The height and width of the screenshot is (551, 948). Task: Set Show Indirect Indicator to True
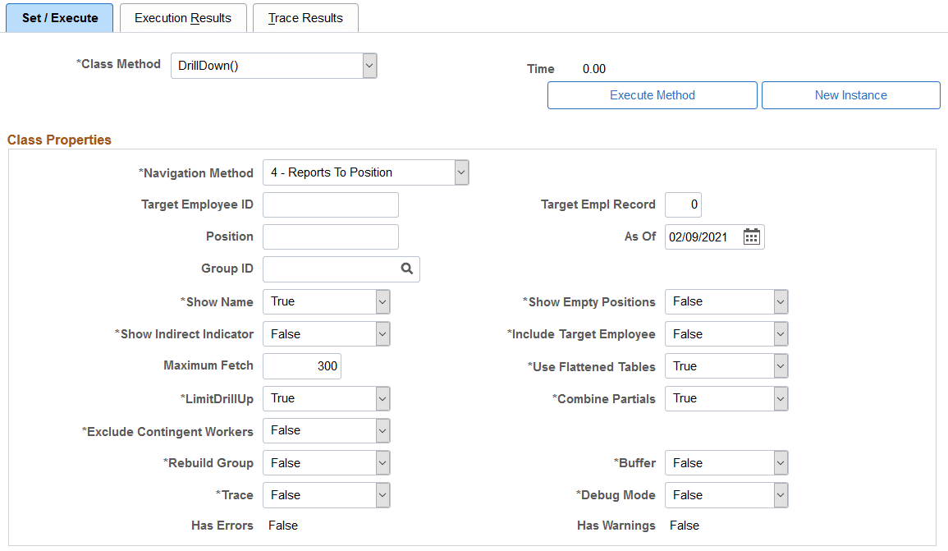pos(382,333)
